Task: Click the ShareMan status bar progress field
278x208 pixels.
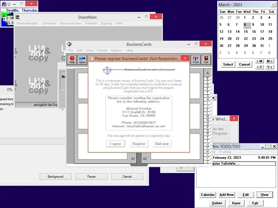Action: 24,105
